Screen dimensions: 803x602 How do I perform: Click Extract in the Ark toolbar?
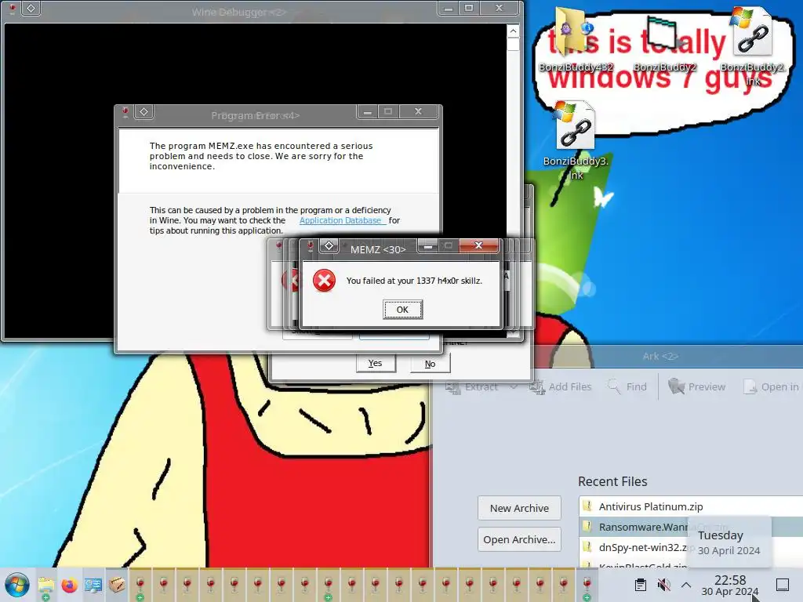coord(472,387)
